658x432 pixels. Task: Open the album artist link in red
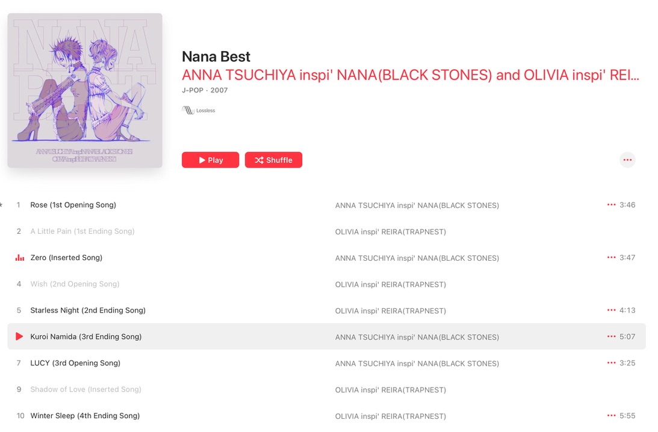point(410,75)
